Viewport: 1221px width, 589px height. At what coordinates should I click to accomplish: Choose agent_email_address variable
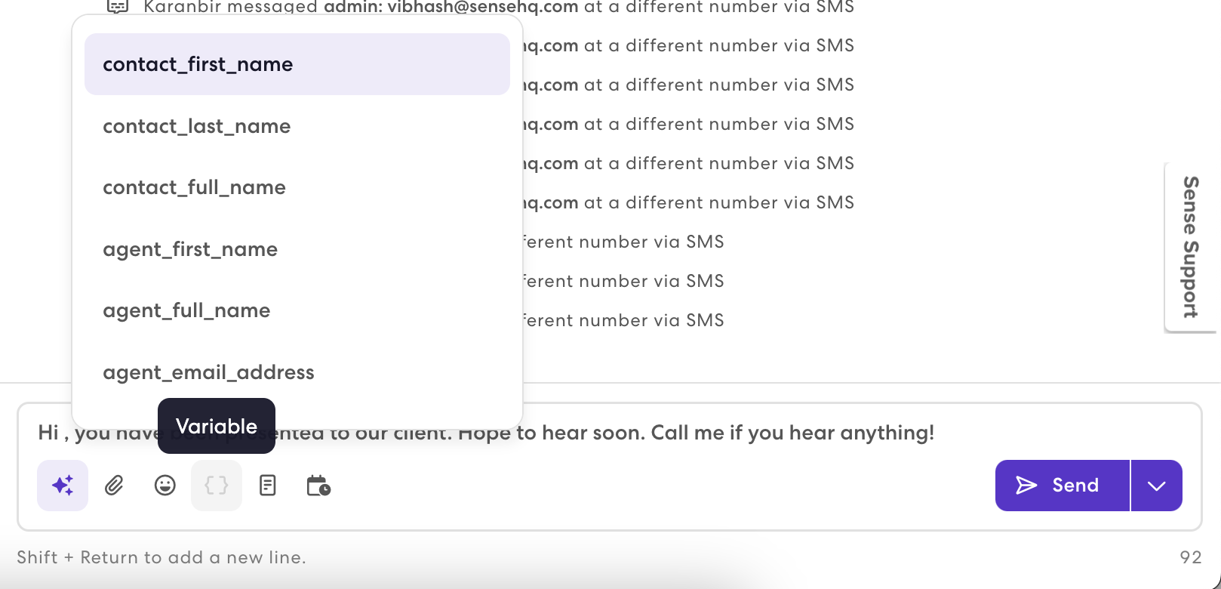coord(208,372)
